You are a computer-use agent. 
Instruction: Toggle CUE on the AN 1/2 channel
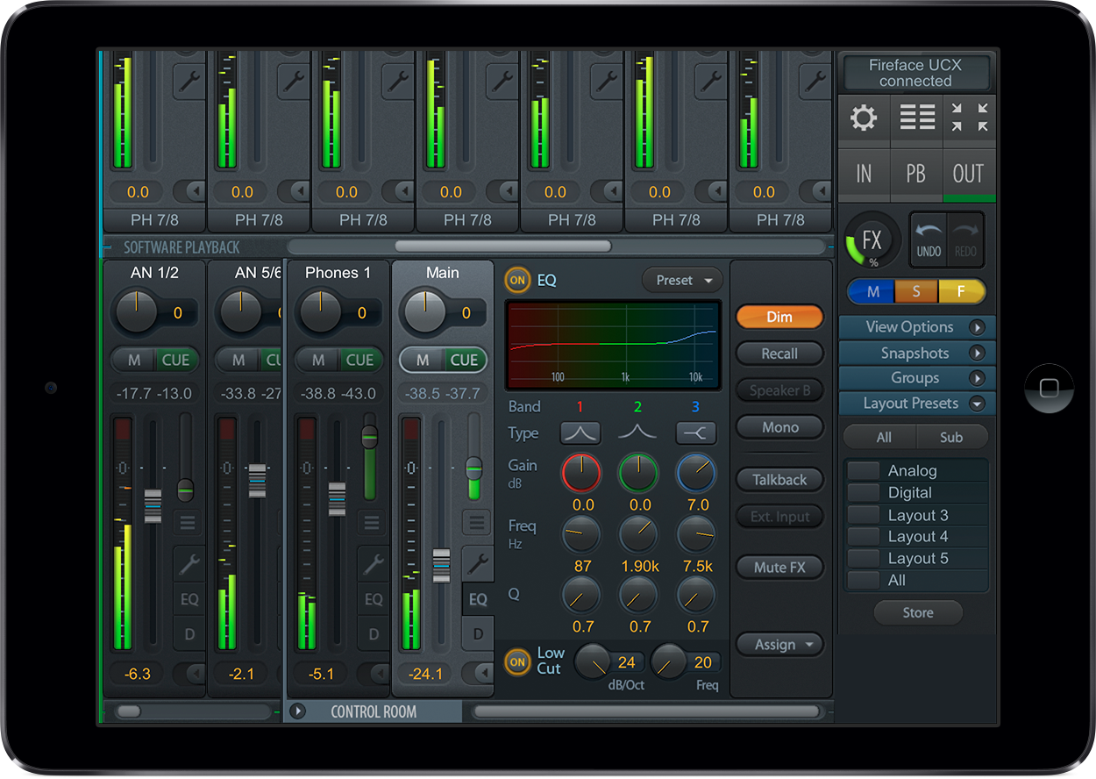[x=175, y=360]
